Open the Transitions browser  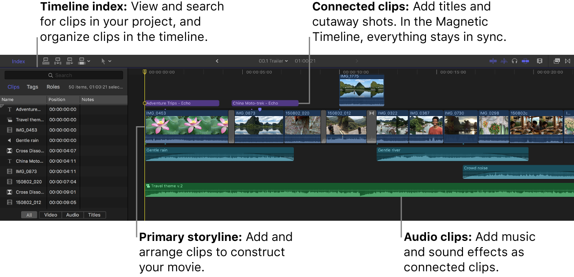coord(567,61)
